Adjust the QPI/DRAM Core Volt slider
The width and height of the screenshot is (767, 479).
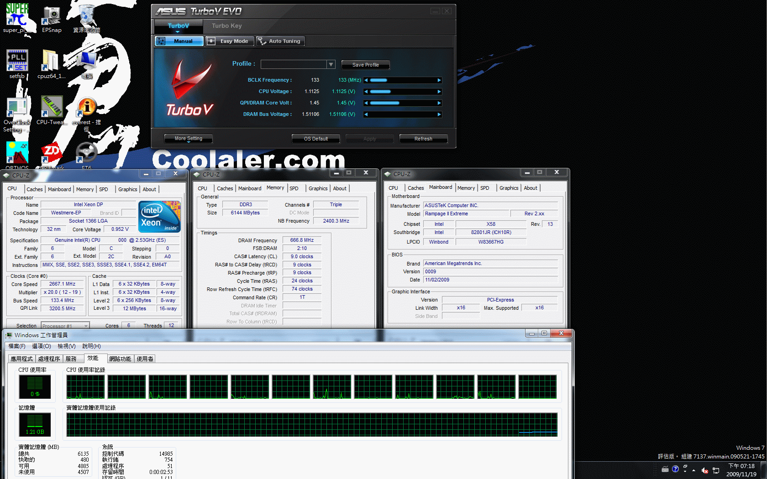pyautogui.click(x=403, y=103)
